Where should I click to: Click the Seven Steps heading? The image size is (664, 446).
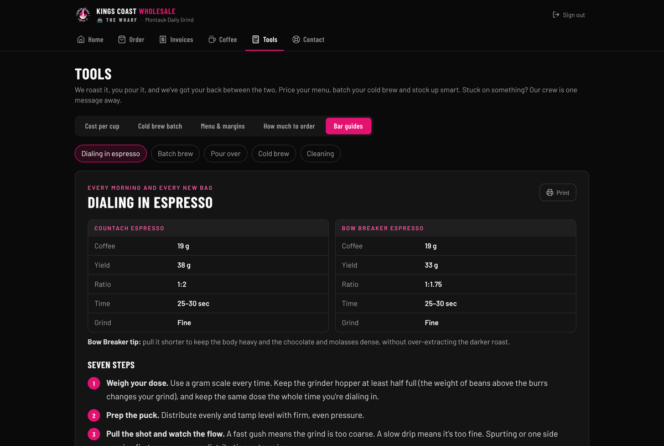point(111,365)
